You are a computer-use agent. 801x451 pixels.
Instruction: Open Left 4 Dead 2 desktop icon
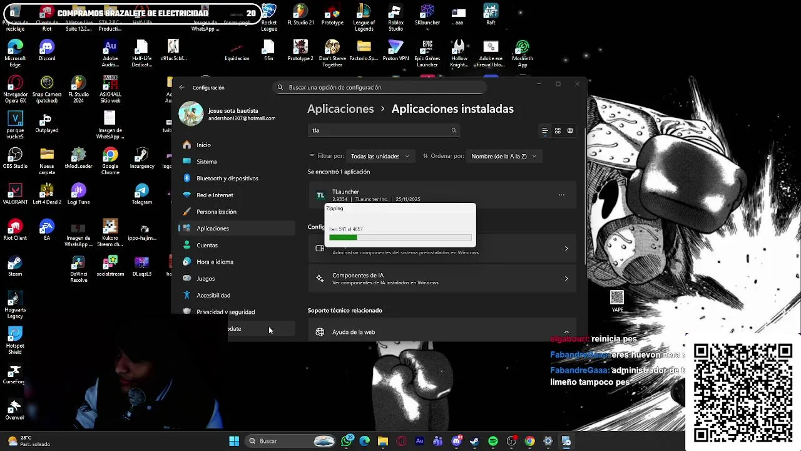pos(47,194)
